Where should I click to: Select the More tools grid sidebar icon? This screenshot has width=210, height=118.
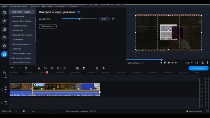[x=4, y=54]
